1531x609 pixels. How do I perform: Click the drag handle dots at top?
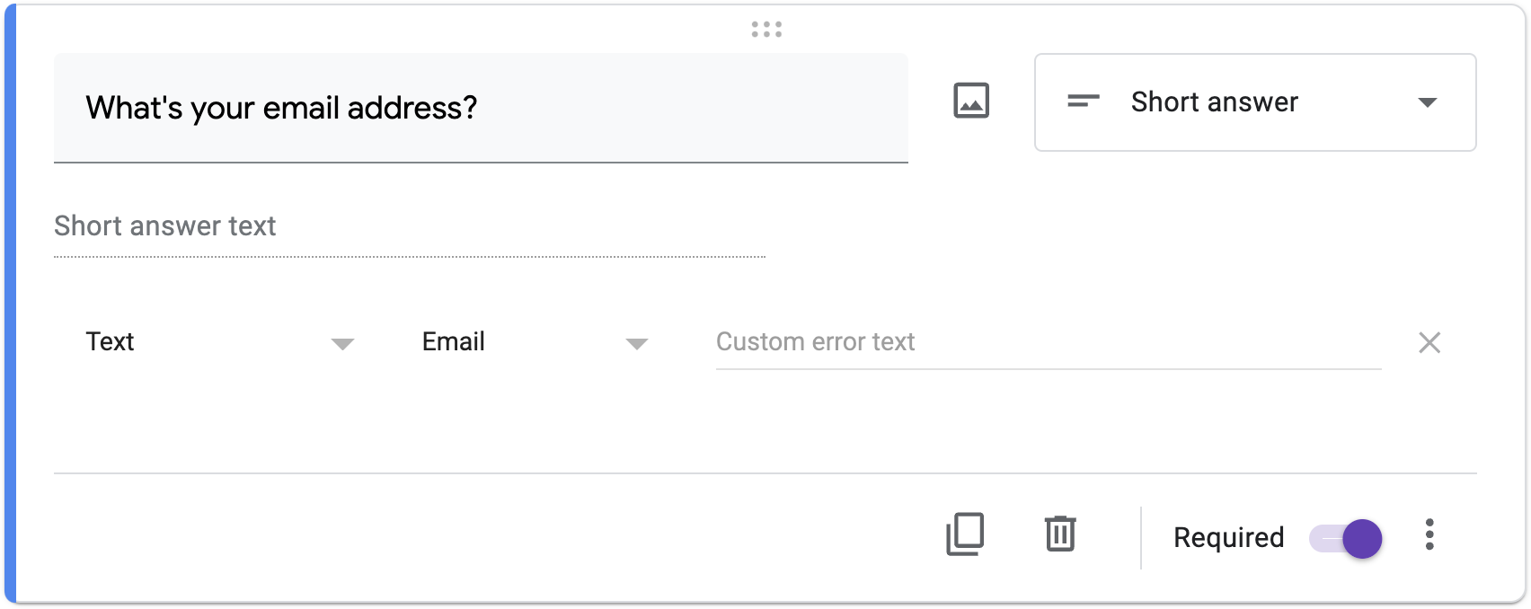tap(766, 30)
